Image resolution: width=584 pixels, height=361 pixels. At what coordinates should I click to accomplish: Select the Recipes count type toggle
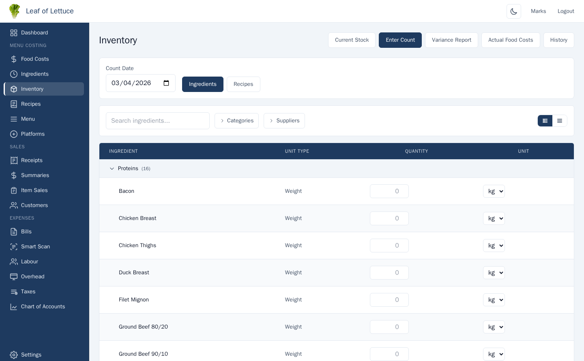click(243, 84)
